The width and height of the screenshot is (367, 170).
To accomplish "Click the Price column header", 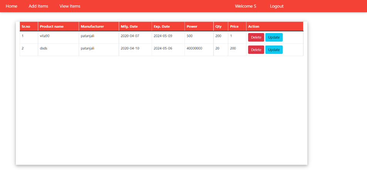I will 234,27.
